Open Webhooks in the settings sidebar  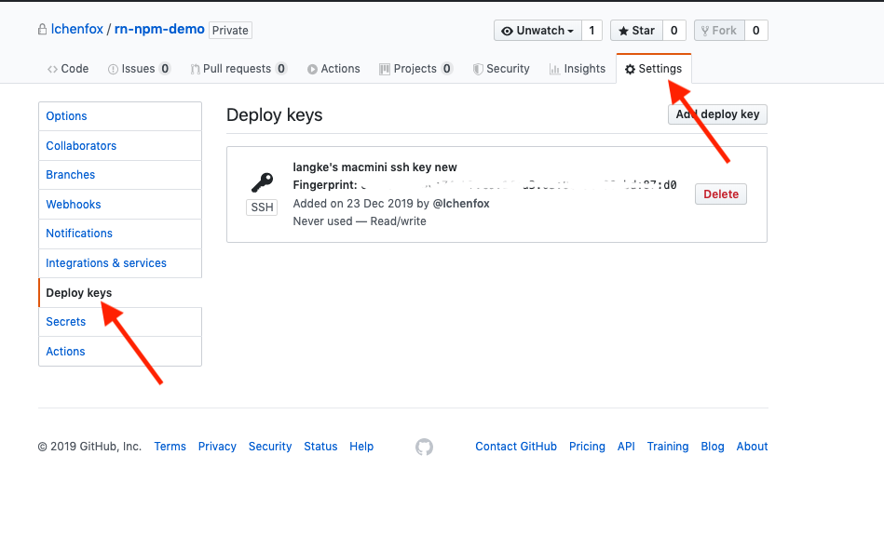[74, 205]
